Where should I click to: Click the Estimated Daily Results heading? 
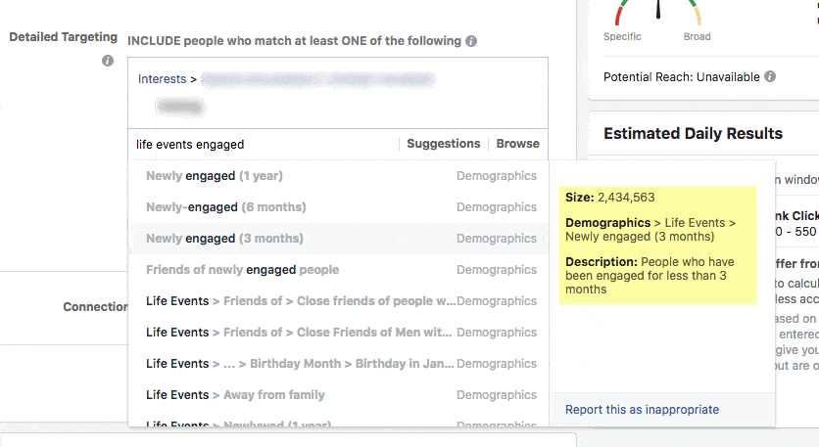[x=693, y=134]
